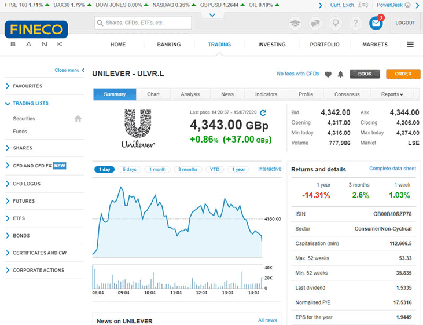Image resolution: width=423 pixels, height=325 pixels.
Task: Open the help question mark icon
Action: click(355, 23)
